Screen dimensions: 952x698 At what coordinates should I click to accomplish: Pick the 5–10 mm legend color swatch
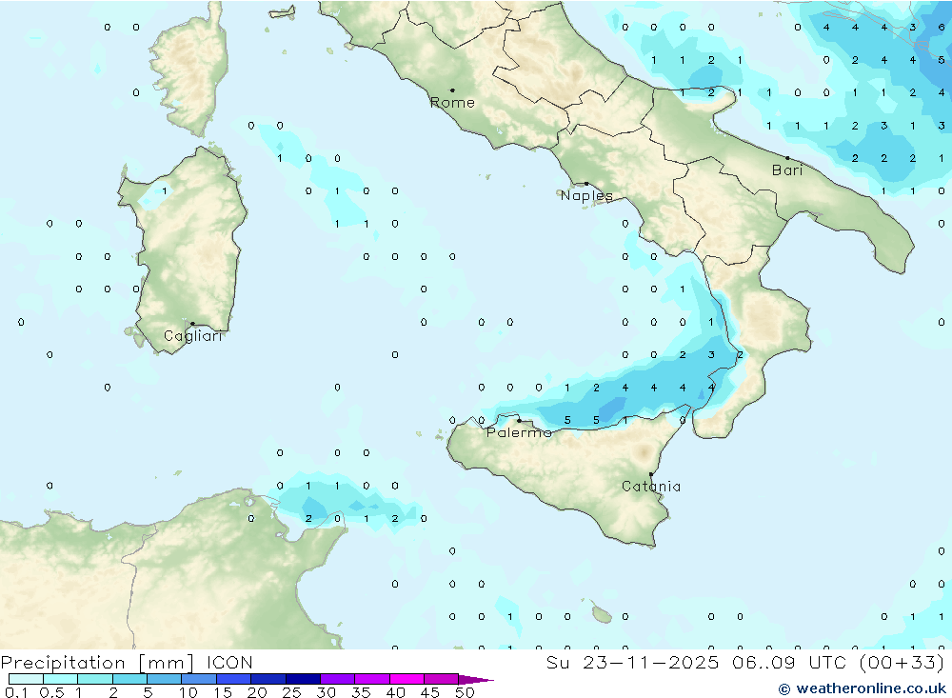pyautogui.click(x=165, y=679)
